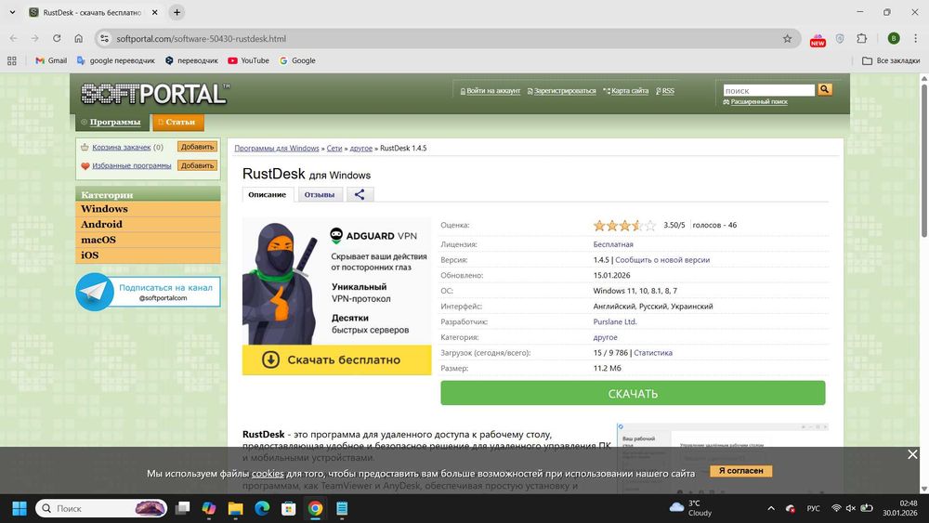Click the share icon tab

(x=360, y=194)
